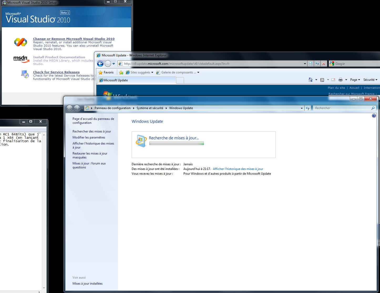The width and height of the screenshot is (380, 293).
Task: Click forward button in Windows Update window
Action: pyautogui.click(x=77, y=108)
